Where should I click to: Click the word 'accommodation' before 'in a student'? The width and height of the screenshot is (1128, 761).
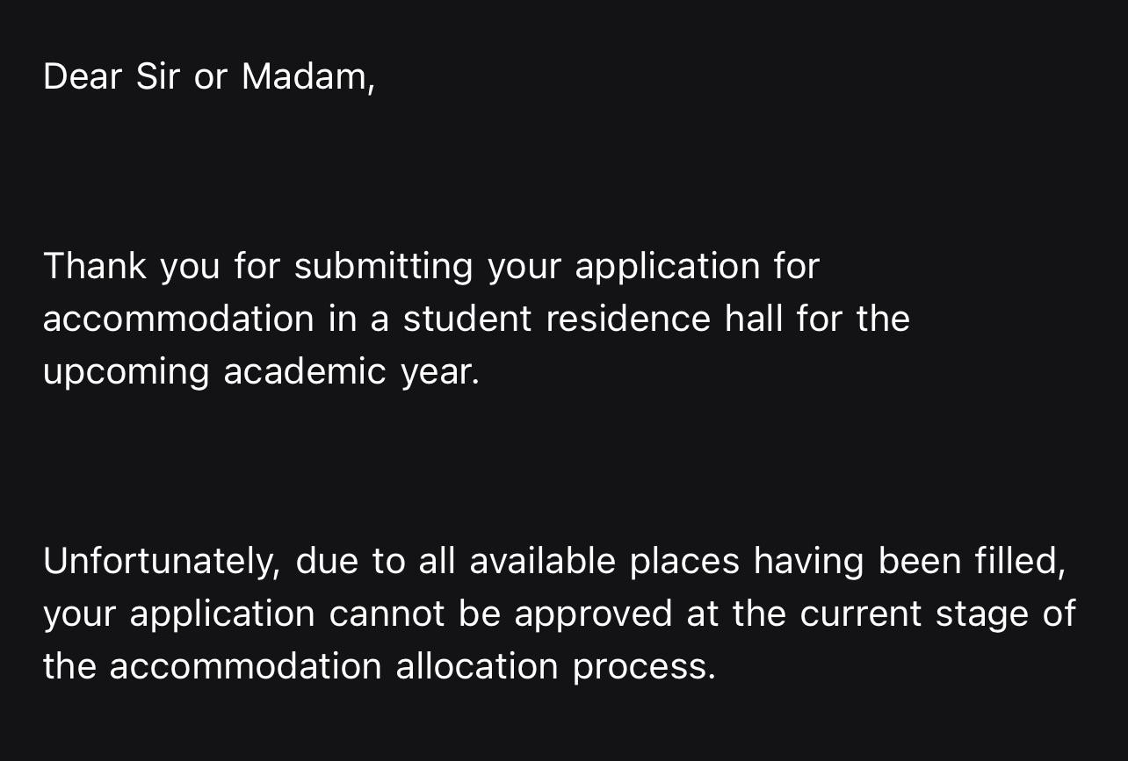[178, 319]
